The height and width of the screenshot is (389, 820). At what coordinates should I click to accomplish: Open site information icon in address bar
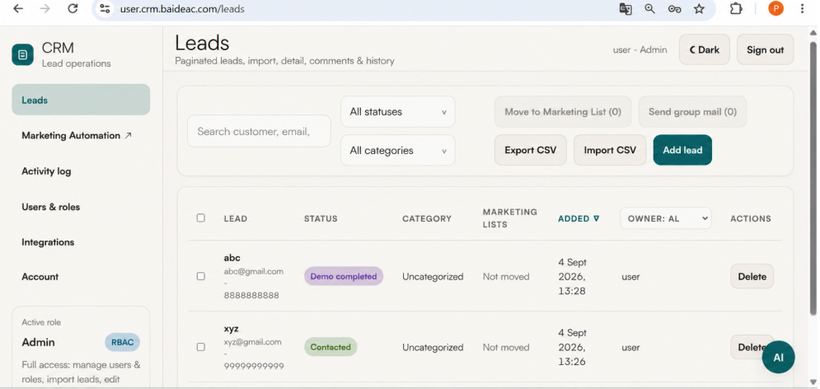pos(105,9)
